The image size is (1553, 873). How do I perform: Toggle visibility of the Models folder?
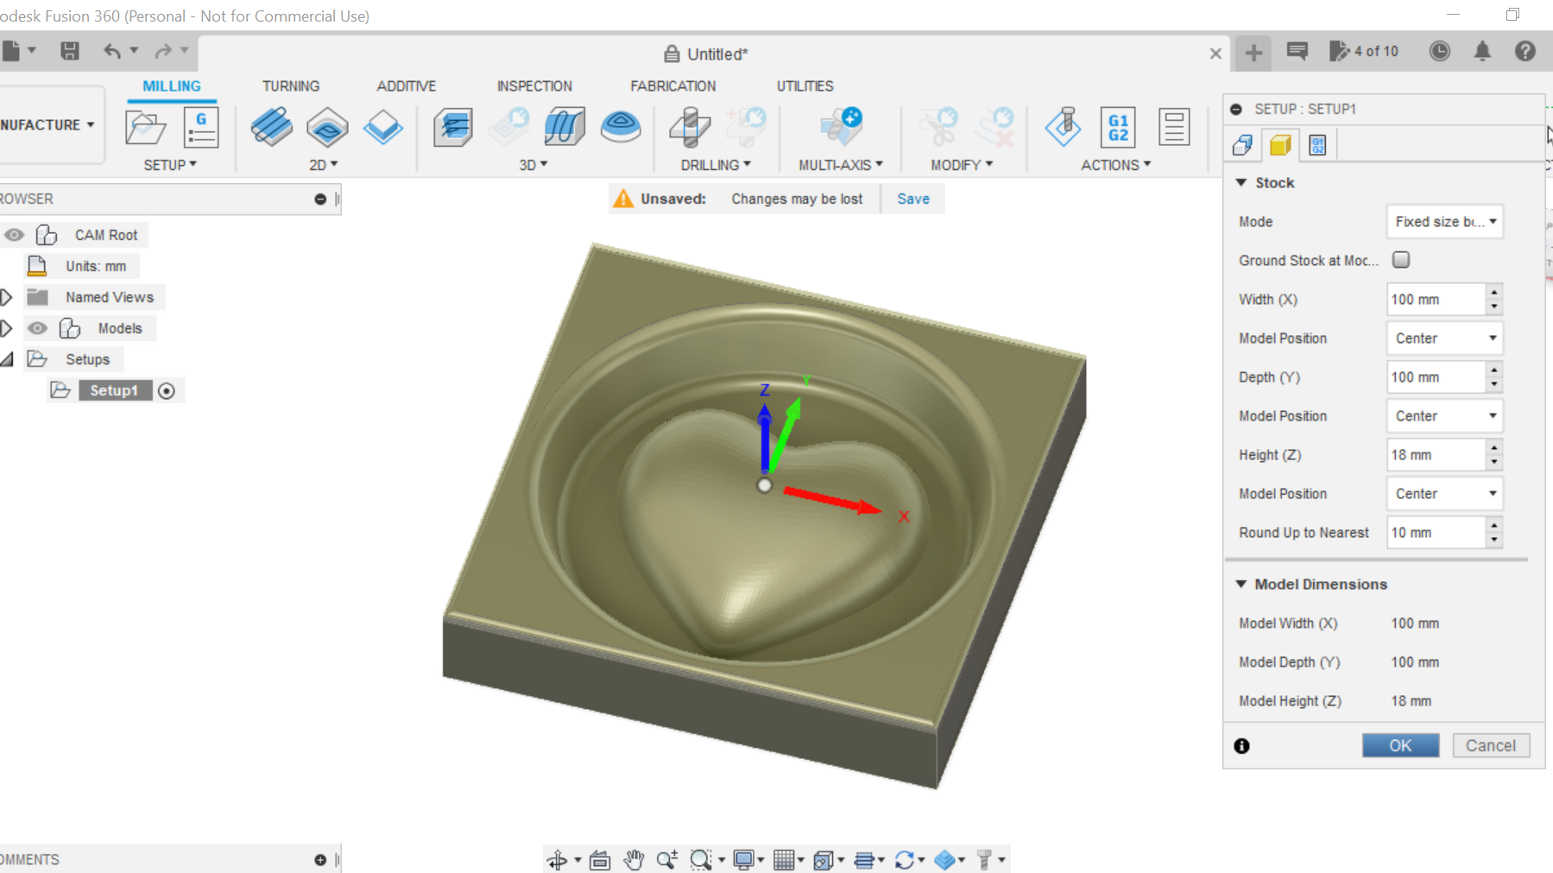pyautogui.click(x=37, y=328)
